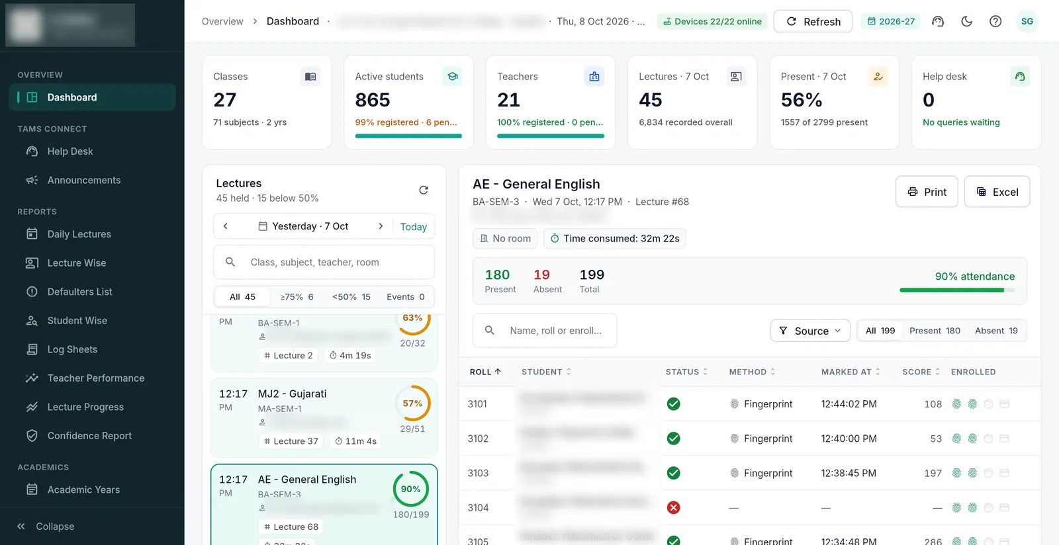
Task: Collapse the sidebar
Action: 46,526
